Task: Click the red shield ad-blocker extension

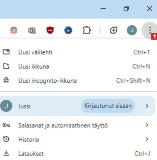Action: [x=50, y=30]
